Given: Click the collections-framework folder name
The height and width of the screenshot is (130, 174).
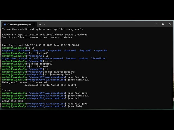Looking at the screenshot, I should point(49,58).
